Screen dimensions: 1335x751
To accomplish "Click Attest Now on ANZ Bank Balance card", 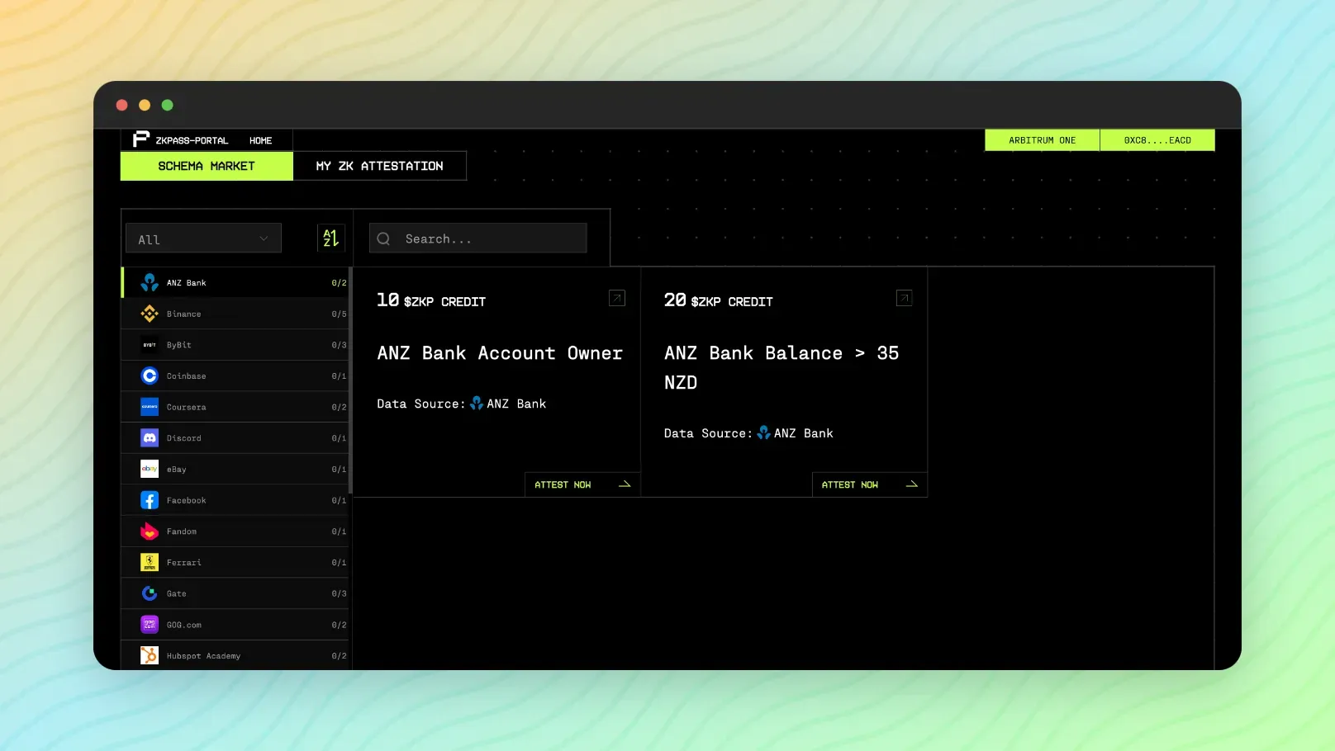I will point(870,484).
